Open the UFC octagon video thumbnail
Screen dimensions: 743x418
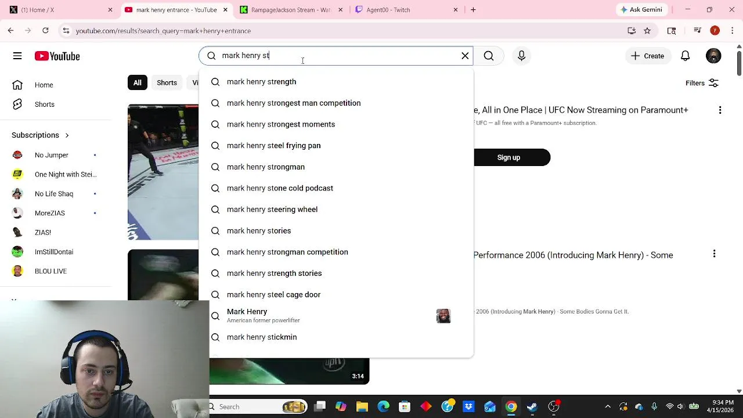[163, 172]
